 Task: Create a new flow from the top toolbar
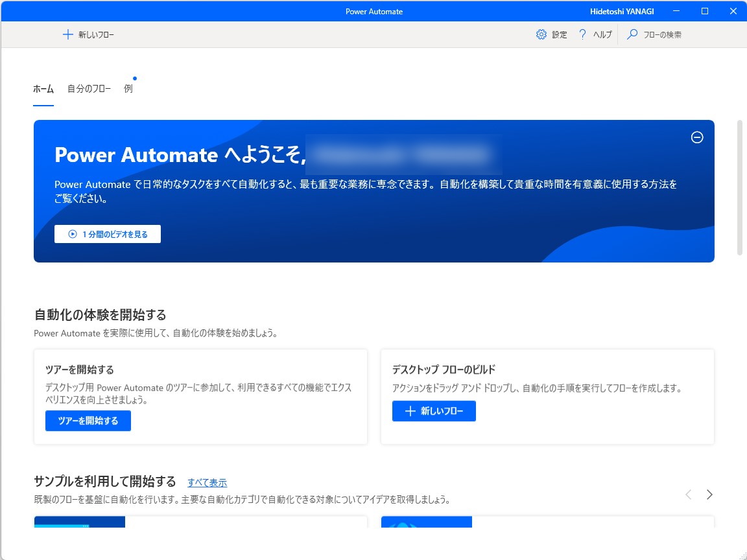coord(88,34)
